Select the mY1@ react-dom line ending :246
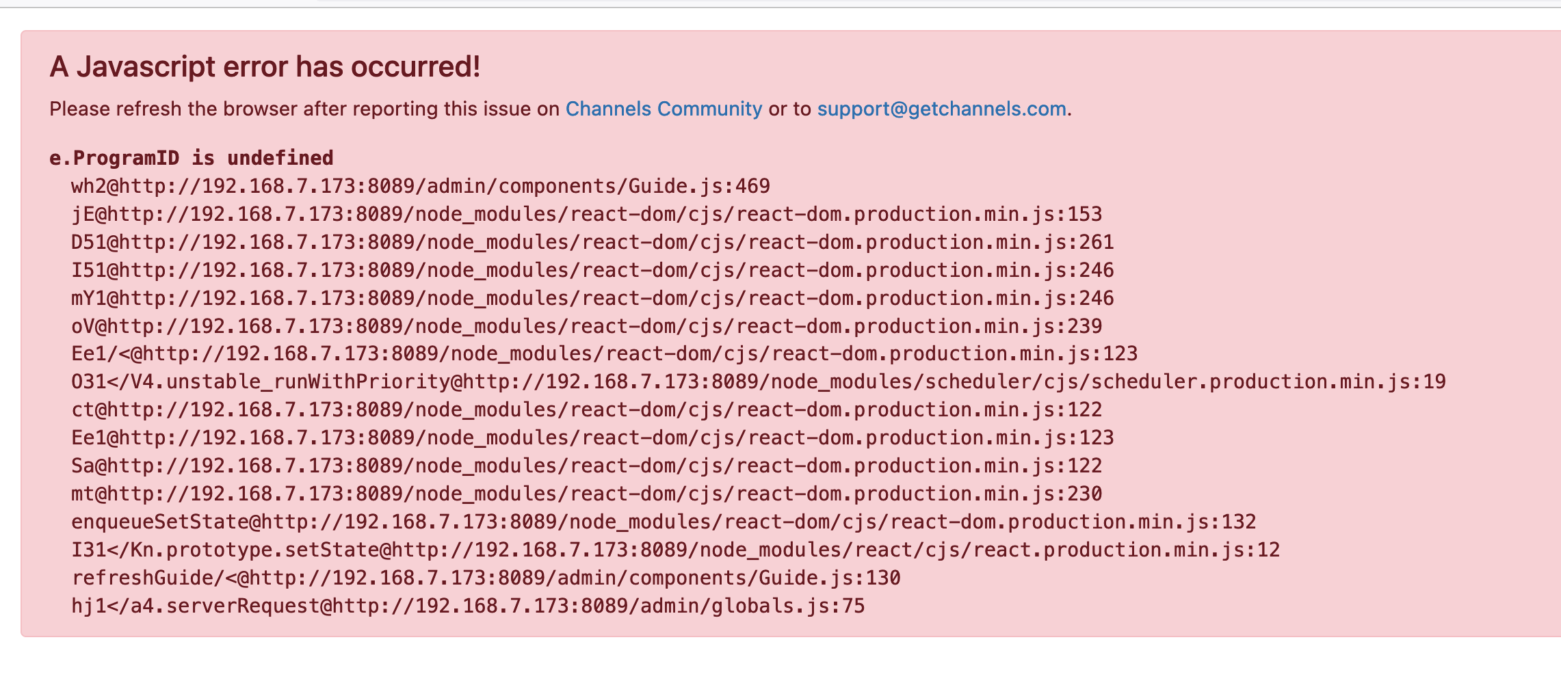Viewport: 1561px width, 696px height. coord(592,298)
